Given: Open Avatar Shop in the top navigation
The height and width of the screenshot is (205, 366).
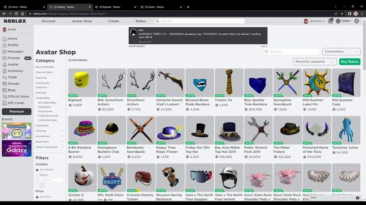Looking at the screenshot, I should [x=82, y=21].
